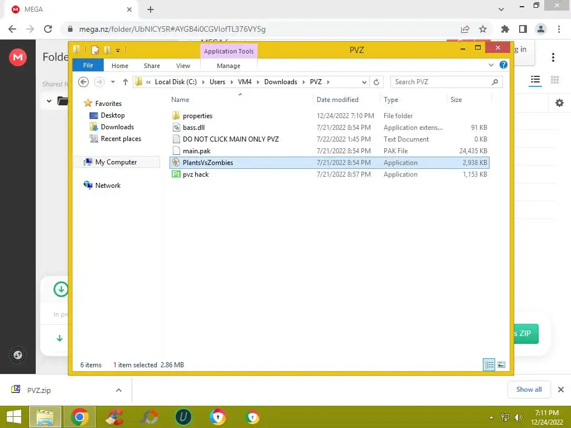Refresh the PVZ folder view
The width and height of the screenshot is (571, 428).
[376, 82]
